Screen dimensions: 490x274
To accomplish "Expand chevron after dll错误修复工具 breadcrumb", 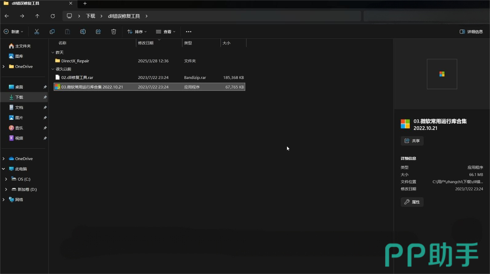I will click(x=146, y=16).
